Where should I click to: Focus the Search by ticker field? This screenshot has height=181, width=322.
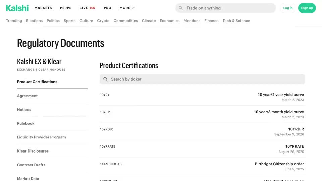click(x=202, y=79)
